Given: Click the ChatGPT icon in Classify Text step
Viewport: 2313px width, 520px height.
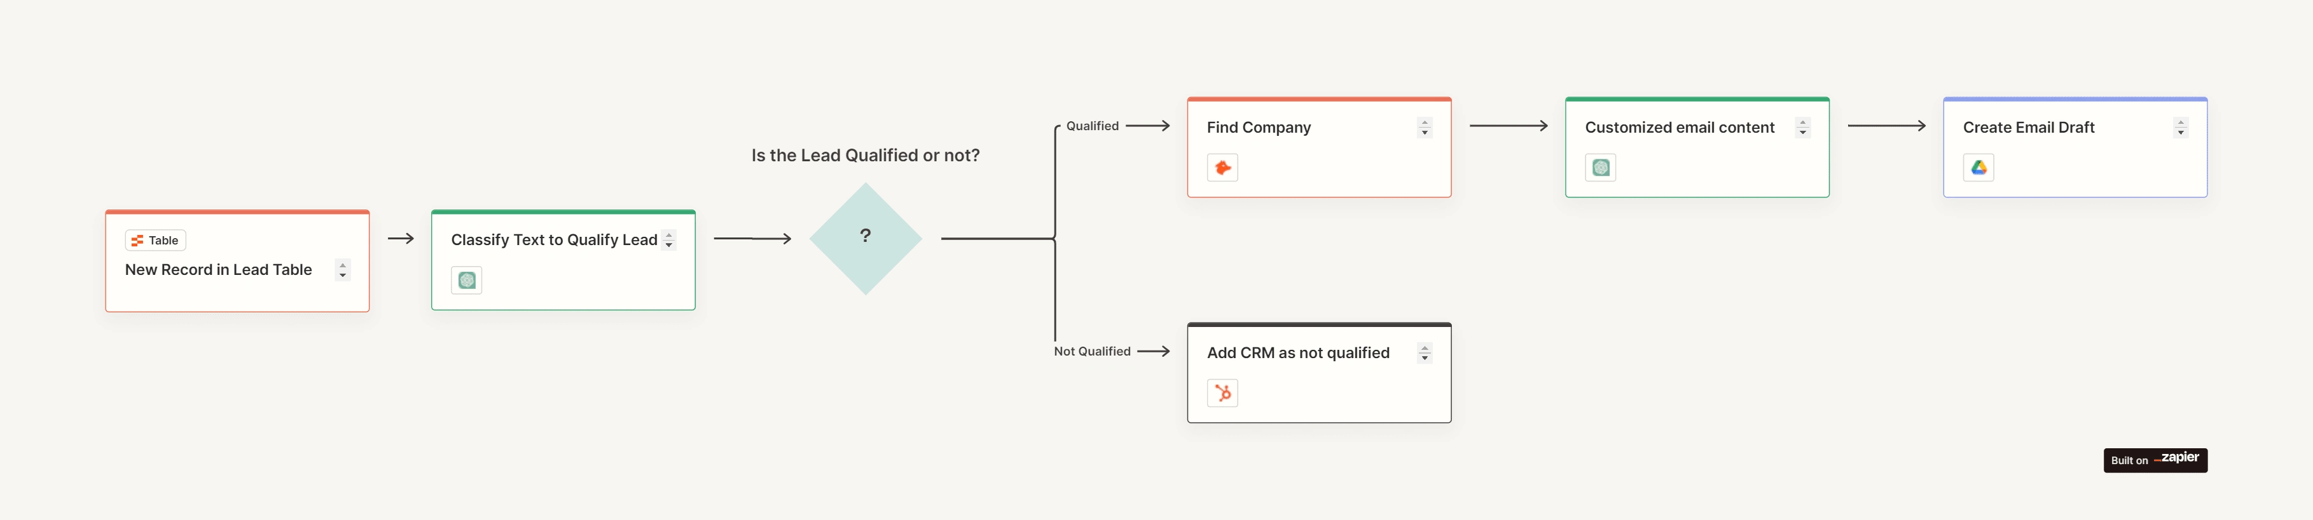Looking at the screenshot, I should (466, 281).
